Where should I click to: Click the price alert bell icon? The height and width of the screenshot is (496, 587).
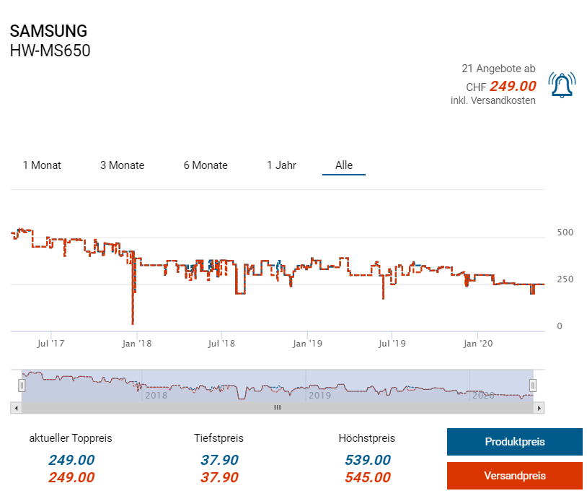click(561, 85)
